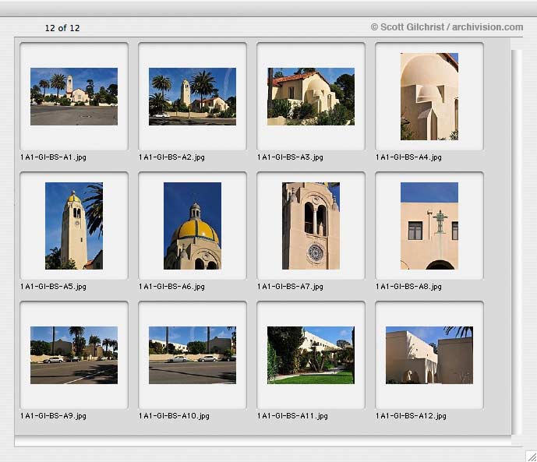Image resolution: width=537 pixels, height=462 pixels.
Task: Click the file name 1A1-GI-BS-A1.jpg
Action: pyautogui.click(x=53, y=157)
